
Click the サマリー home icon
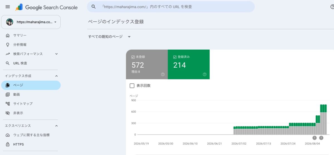[8, 35]
